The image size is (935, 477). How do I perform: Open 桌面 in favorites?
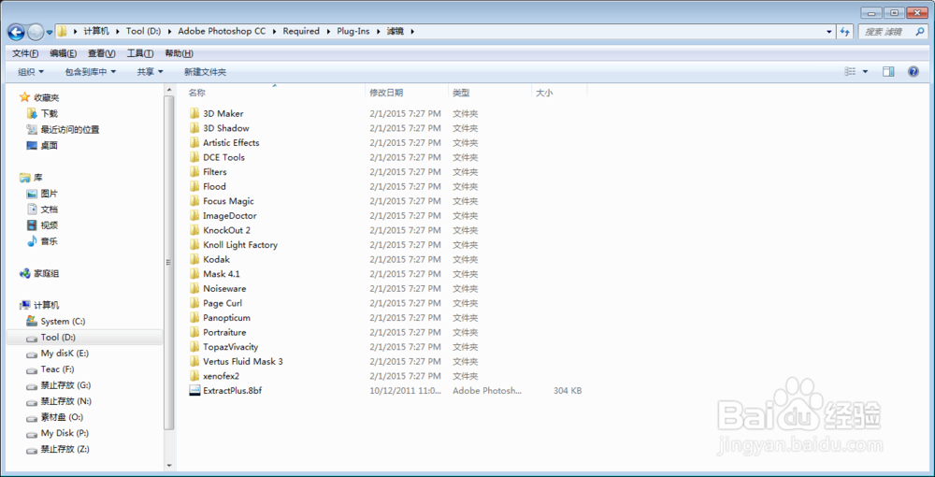click(x=42, y=145)
